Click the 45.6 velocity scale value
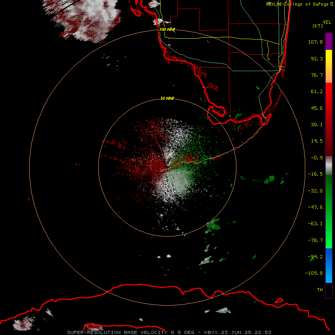Screen dimensions: 335x335 tap(317, 108)
